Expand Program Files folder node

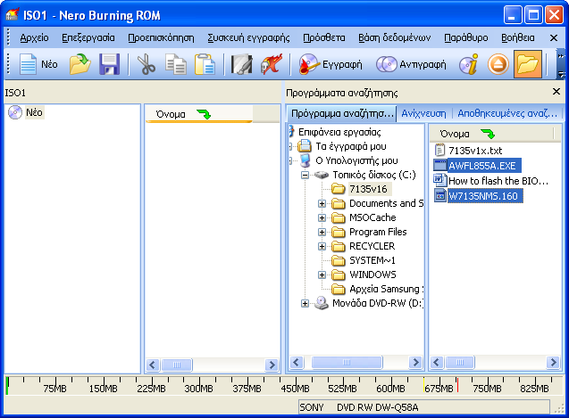pyautogui.click(x=322, y=232)
